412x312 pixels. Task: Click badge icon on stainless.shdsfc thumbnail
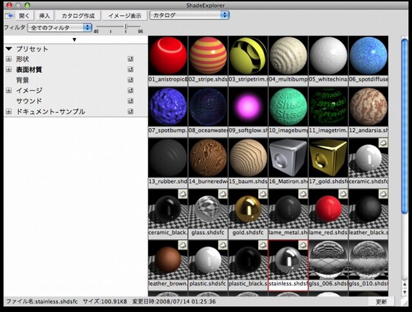click(303, 245)
